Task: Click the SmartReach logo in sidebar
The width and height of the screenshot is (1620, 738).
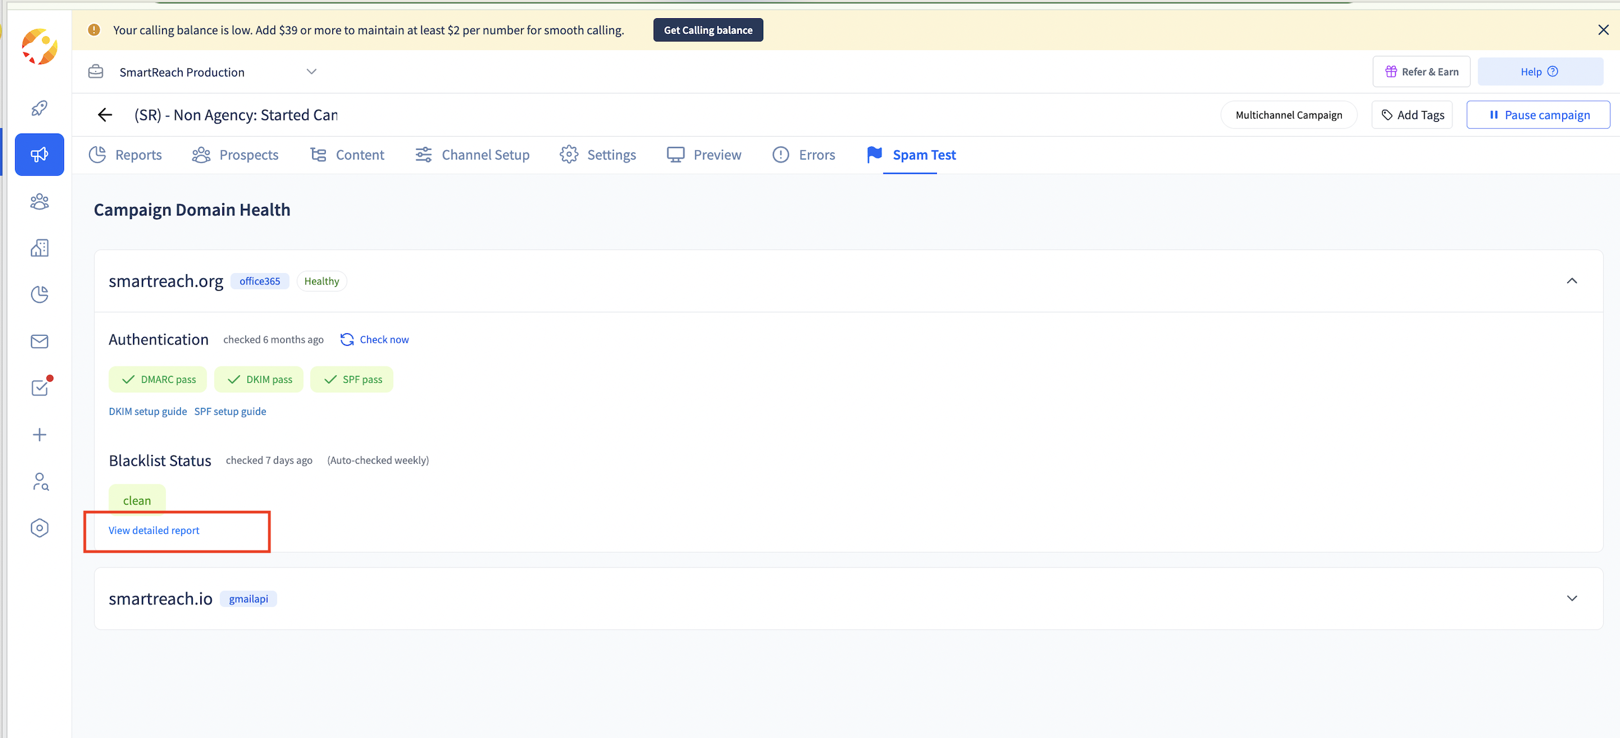Action: [x=40, y=46]
